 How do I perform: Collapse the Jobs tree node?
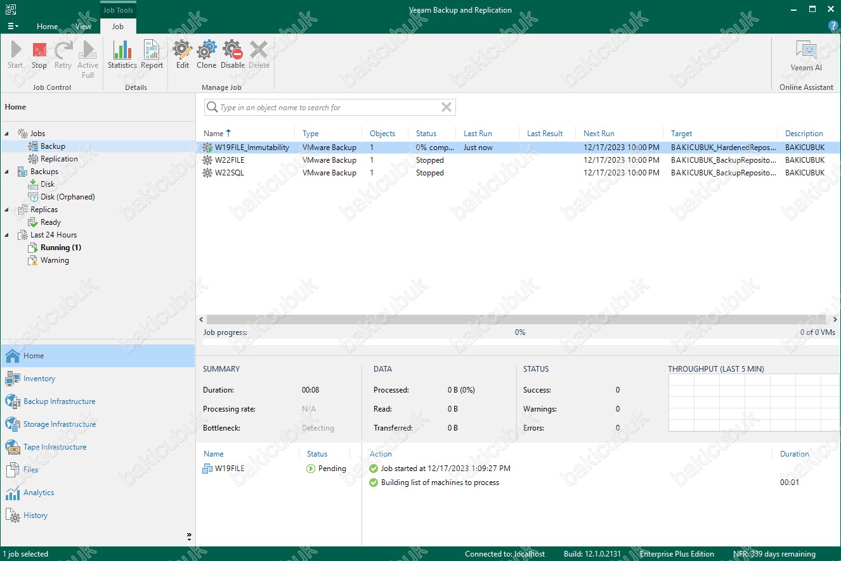(8, 134)
